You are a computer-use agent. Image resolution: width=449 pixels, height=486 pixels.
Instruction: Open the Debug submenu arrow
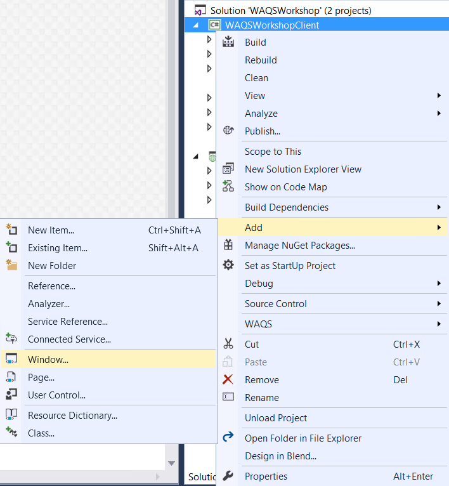click(x=439, y=284)
